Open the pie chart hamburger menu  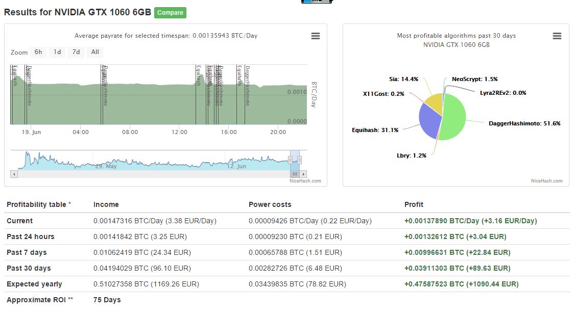[x=557, y=36]
